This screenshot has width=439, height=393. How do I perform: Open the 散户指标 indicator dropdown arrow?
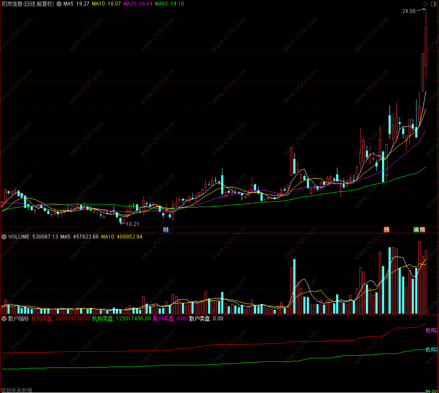tap(4, 318)
